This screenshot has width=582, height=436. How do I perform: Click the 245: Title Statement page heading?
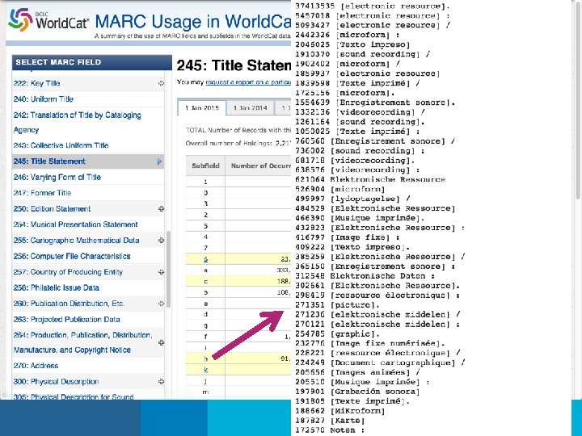(234, 65)
